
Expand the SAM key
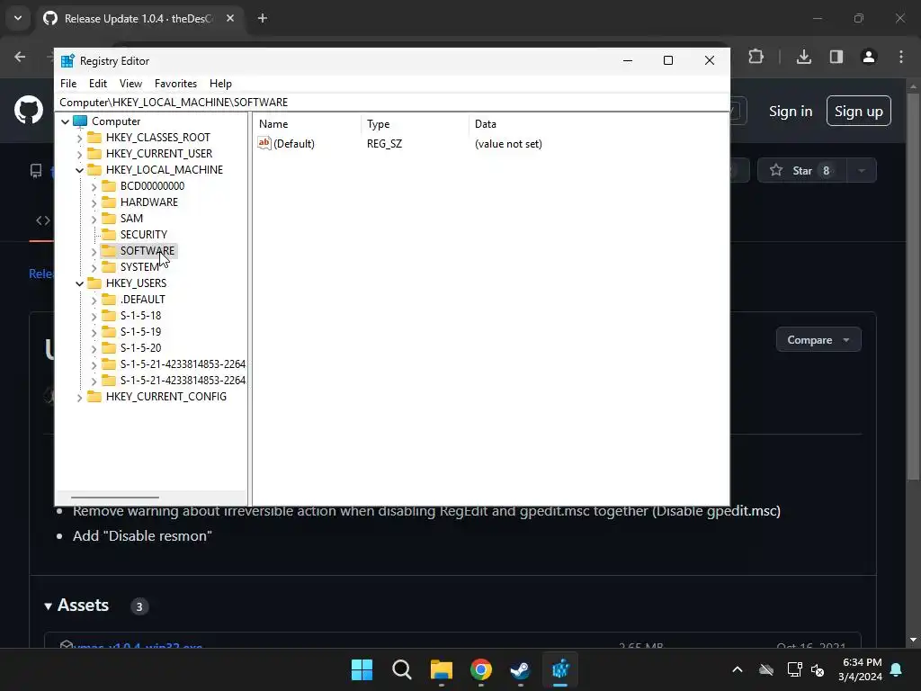(94, 219)
